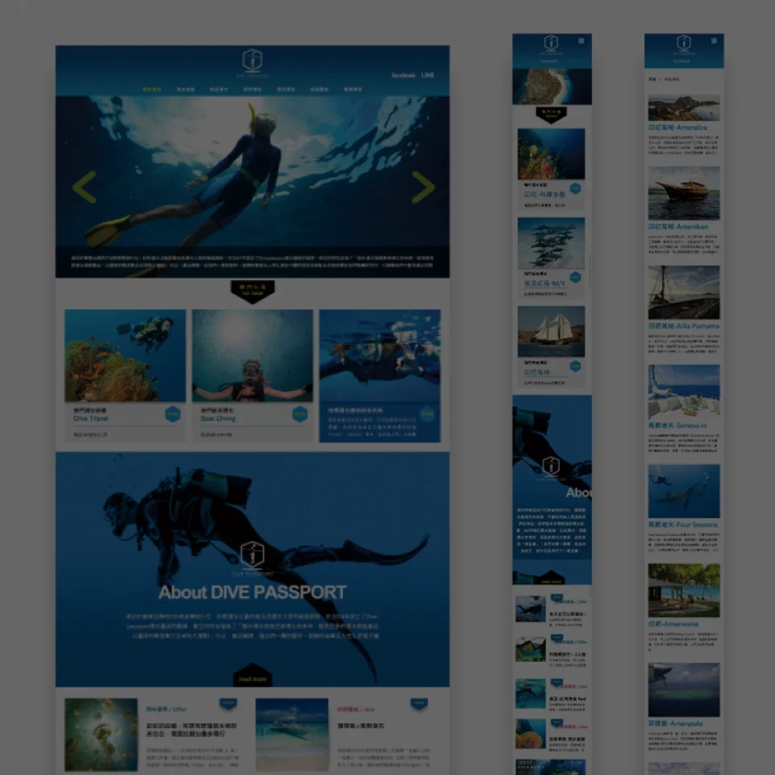Open the Amanikan wooden boat photo
The image size is (775, 775).
tap(684, 193)
